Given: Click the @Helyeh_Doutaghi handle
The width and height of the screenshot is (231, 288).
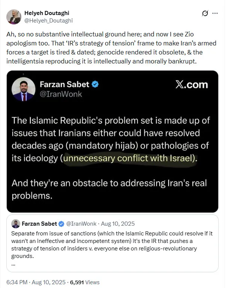Looking at the screenshot, I should click(48, 21).
